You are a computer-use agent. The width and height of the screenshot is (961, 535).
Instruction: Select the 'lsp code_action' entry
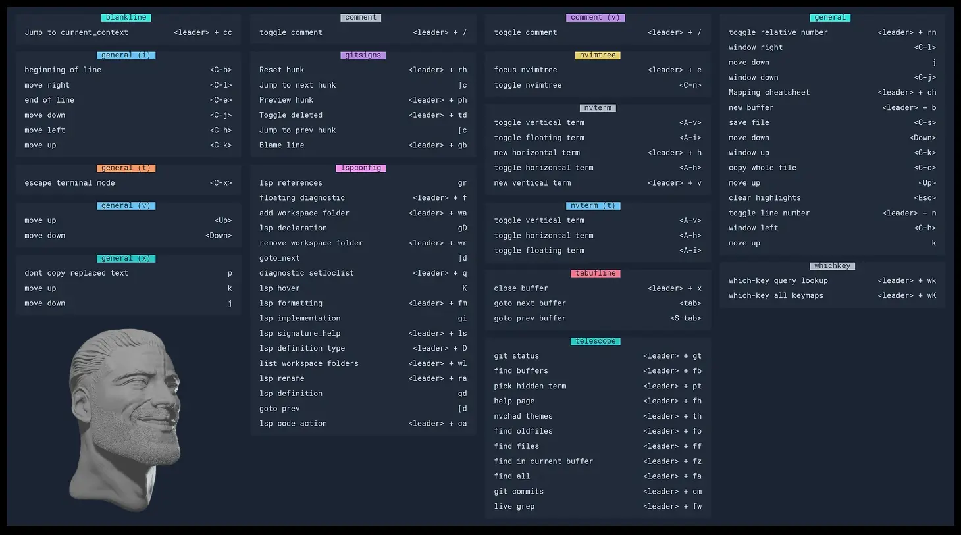pos(363,424)
